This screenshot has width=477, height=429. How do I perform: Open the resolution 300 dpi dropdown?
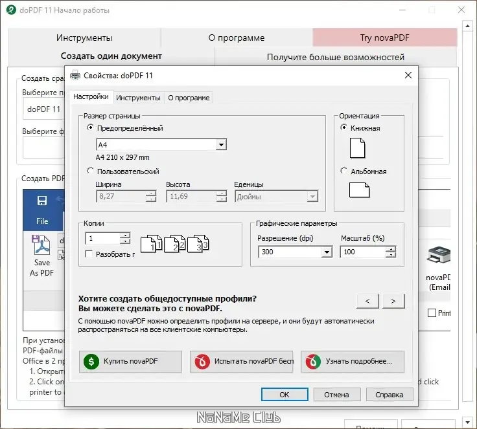click(327, 252)
